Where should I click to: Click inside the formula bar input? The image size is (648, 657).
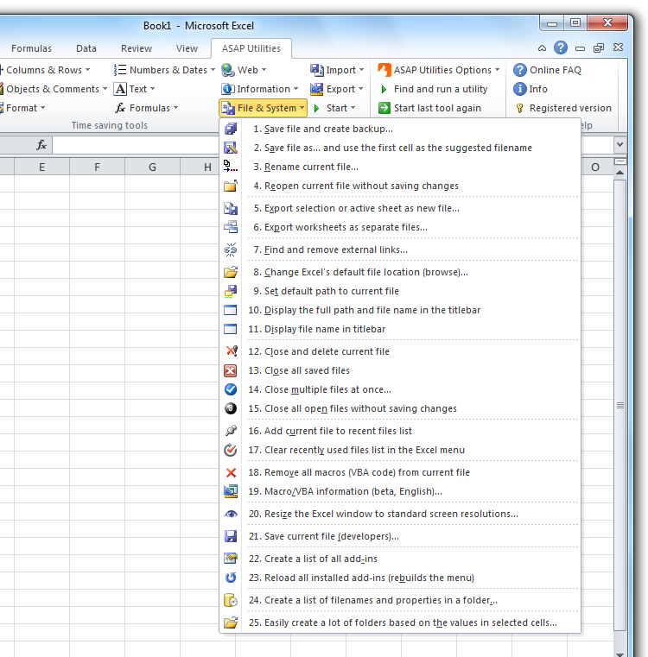(135, 145)
